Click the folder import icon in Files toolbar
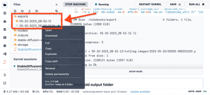Viewport: 210px width, 95px height. click(x=36, y=11)
